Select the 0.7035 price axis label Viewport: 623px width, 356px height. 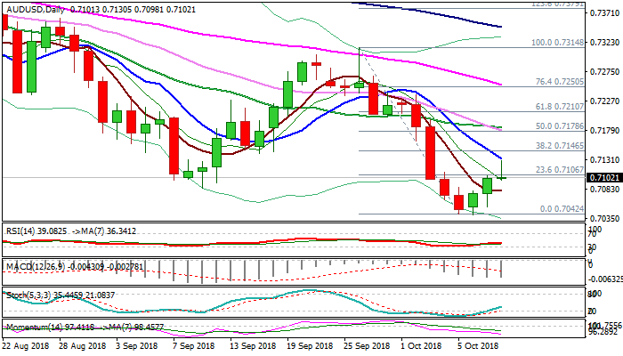point(605,218)
